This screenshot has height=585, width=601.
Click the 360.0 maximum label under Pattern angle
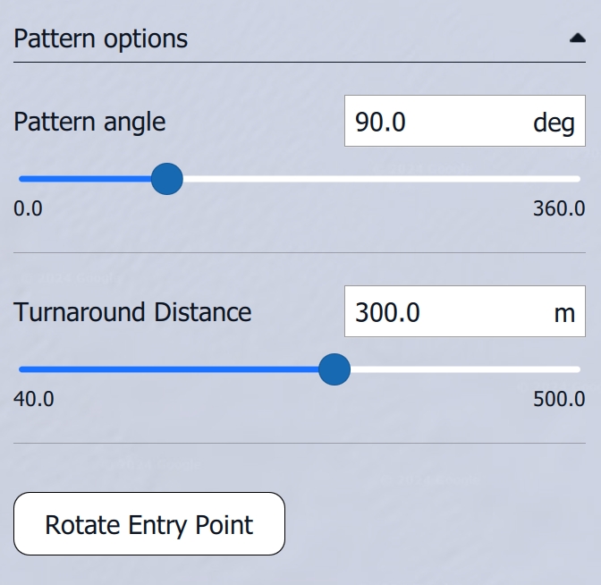(559, 209)
